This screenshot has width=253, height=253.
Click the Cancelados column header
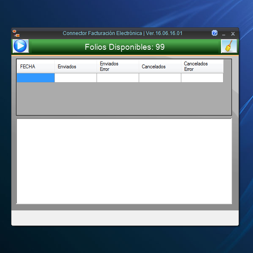click(x=160, y=67)
